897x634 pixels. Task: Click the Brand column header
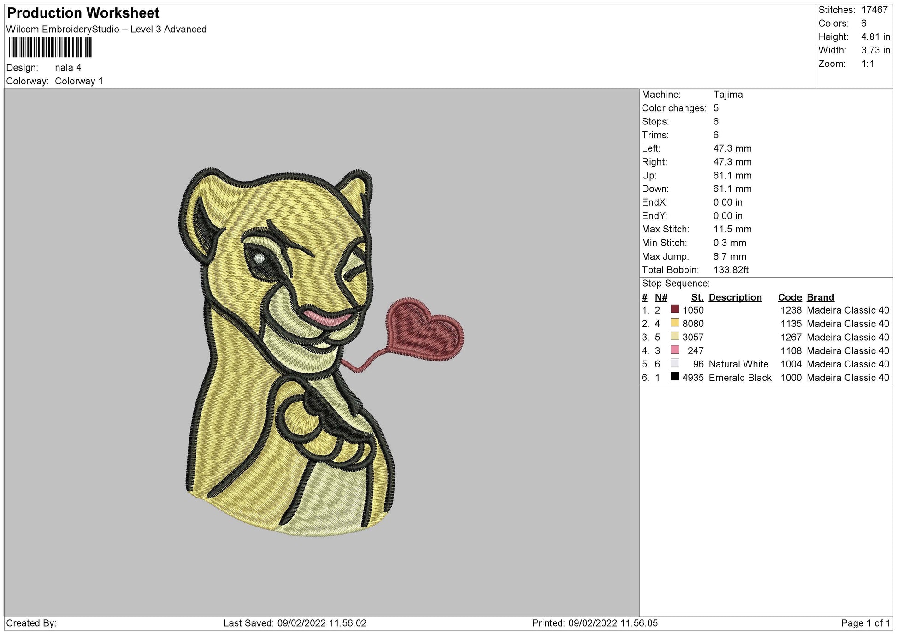click(820, 297)
